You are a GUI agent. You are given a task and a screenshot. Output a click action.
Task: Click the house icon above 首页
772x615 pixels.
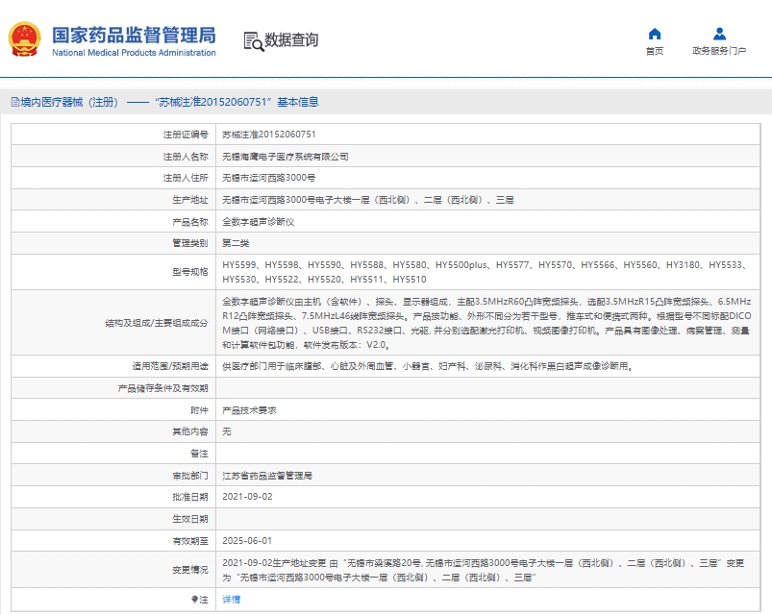[655, 34]
